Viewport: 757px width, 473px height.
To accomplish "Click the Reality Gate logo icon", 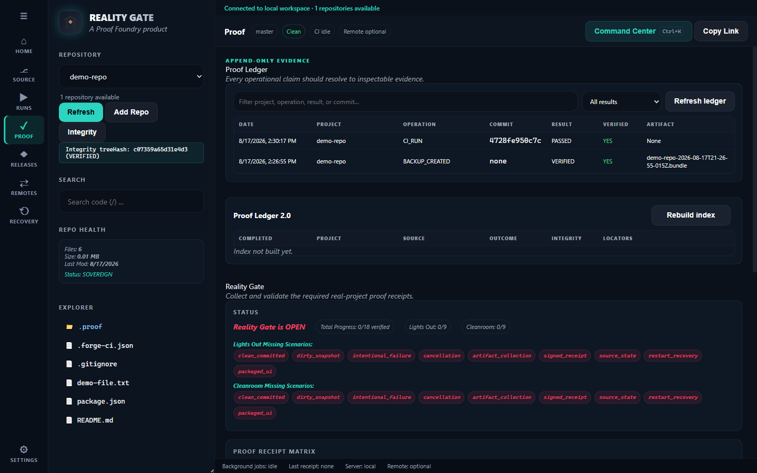I will coord(70,23).
